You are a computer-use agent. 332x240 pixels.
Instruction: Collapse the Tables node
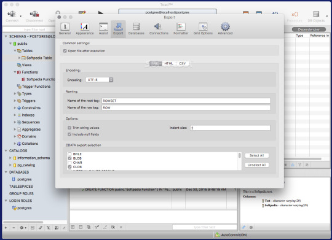[15, 51]
